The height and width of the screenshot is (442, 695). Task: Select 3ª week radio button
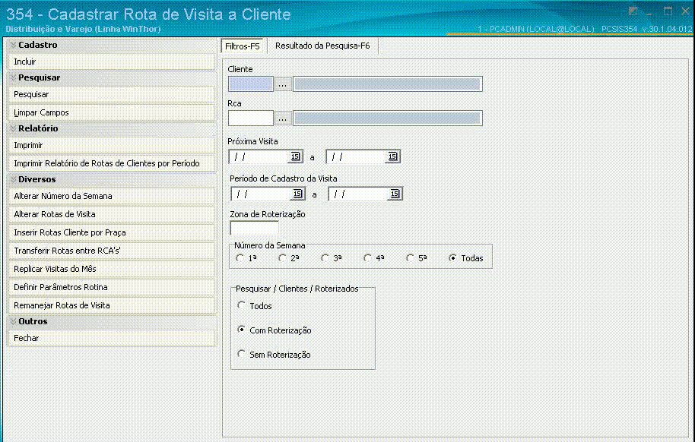(x=325, y=257)
